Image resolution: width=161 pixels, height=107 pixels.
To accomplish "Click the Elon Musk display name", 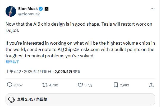I will (28, 9).
